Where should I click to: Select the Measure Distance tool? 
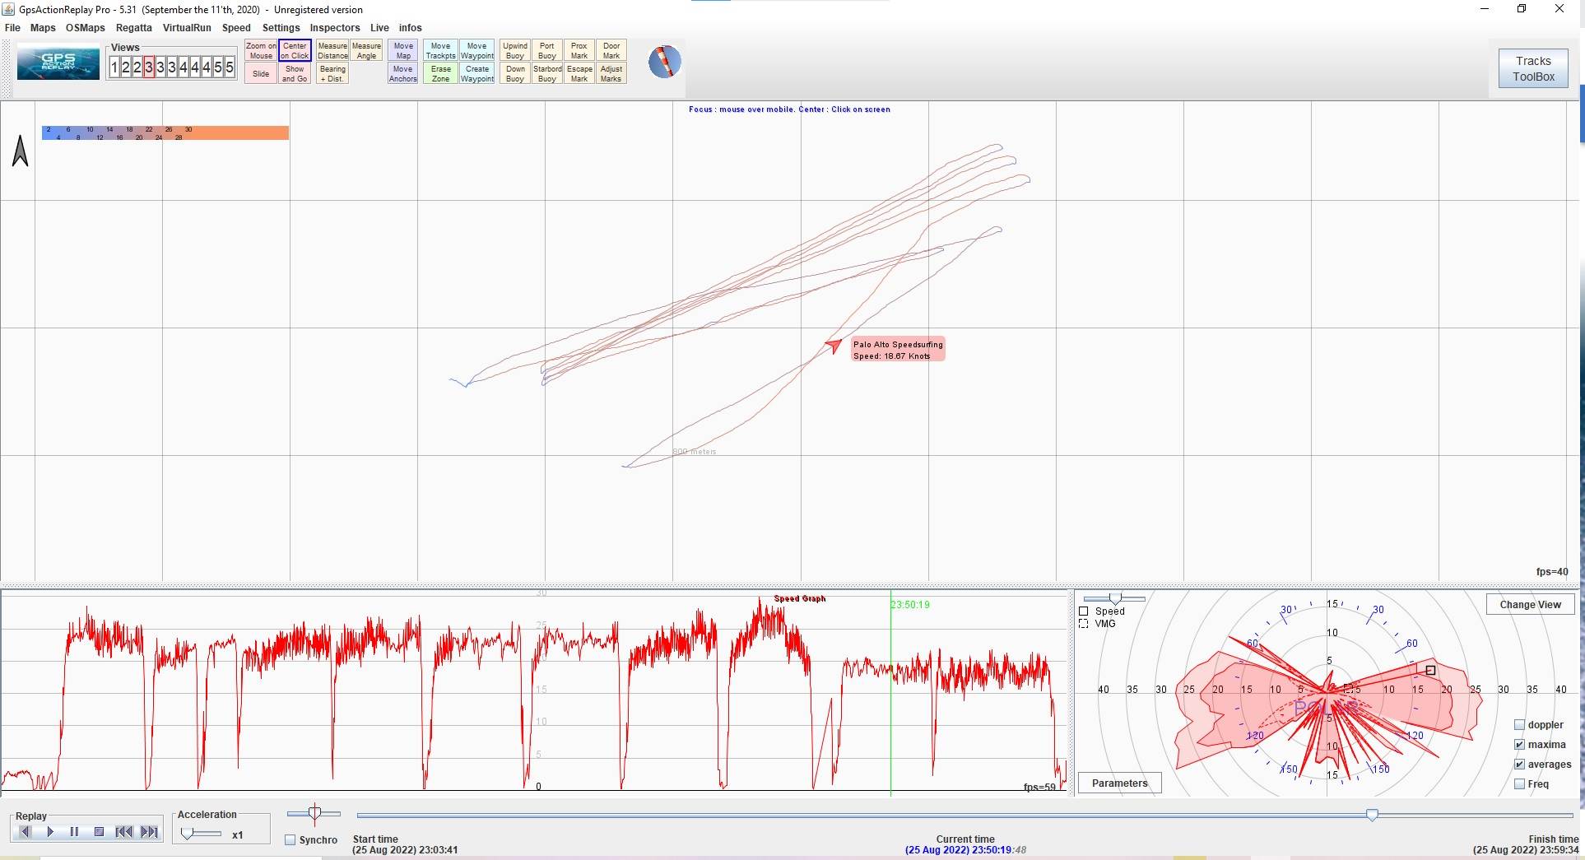[x=332, y=51]
